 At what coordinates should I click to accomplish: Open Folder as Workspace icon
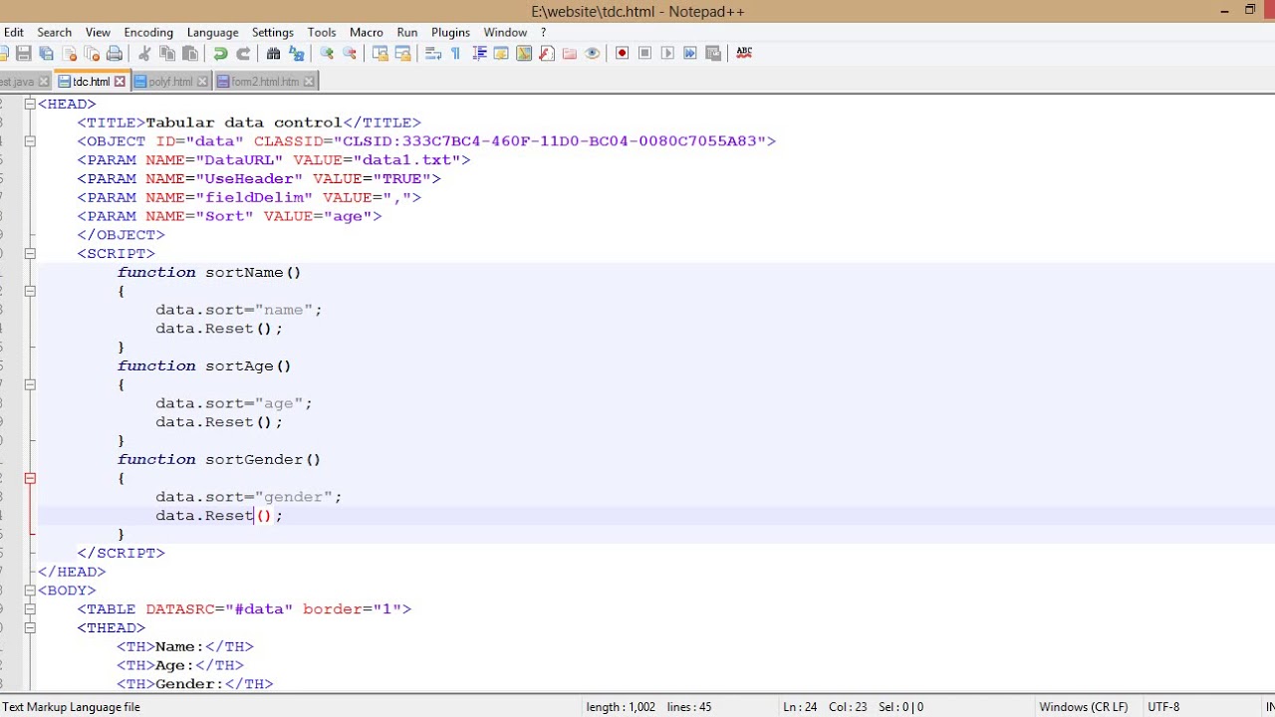[x=570, y=53]
